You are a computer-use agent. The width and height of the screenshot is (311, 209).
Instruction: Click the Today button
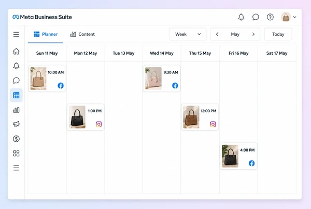click(278, 34)
